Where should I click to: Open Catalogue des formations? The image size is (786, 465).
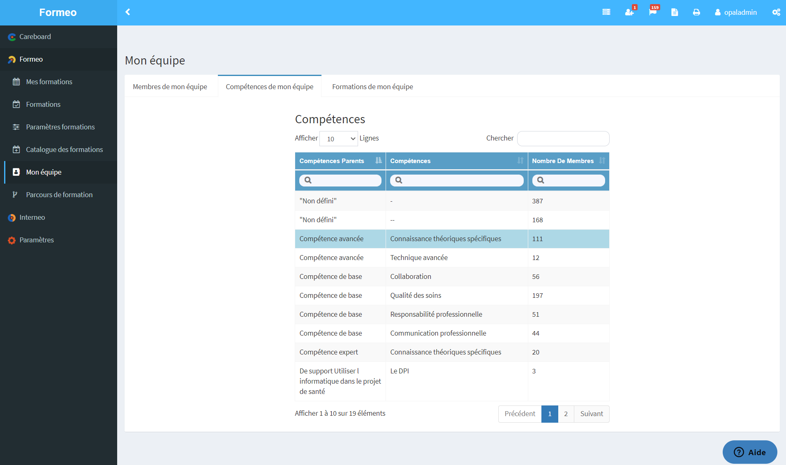[x=58, y=150]
